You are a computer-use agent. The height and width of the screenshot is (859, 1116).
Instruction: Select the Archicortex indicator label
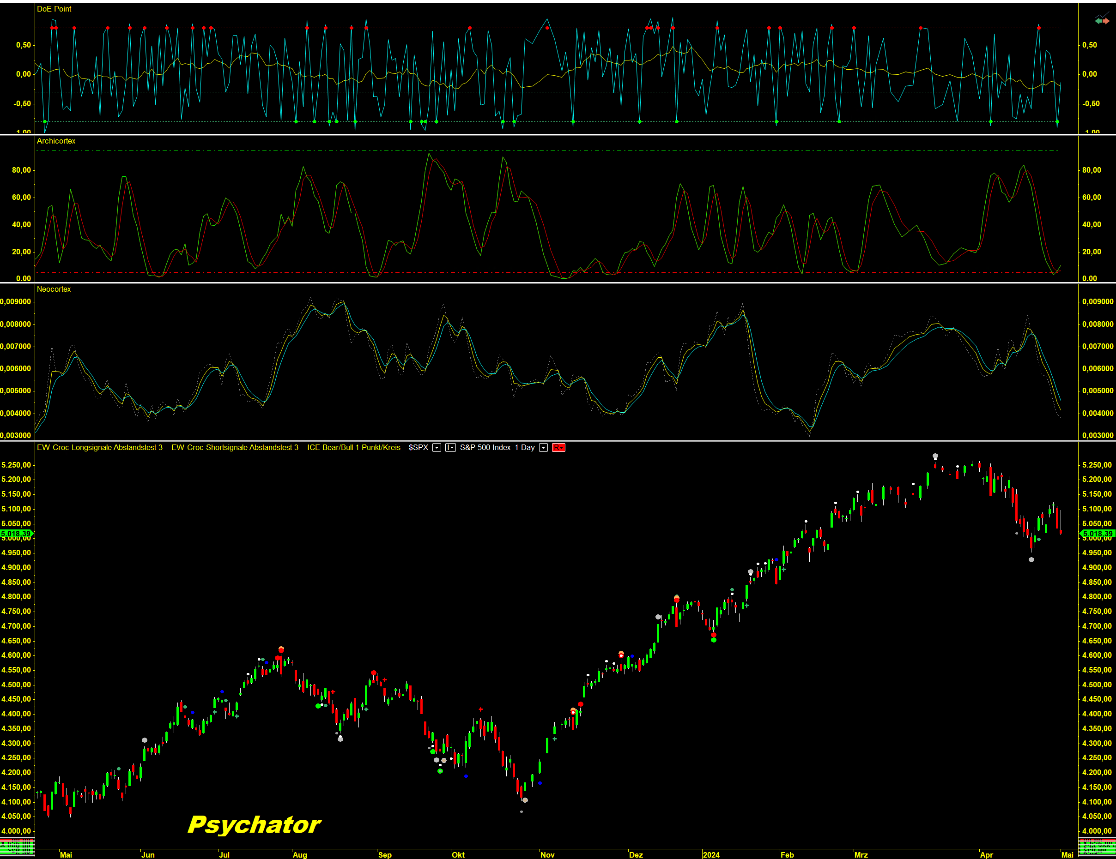pos(56,141)
